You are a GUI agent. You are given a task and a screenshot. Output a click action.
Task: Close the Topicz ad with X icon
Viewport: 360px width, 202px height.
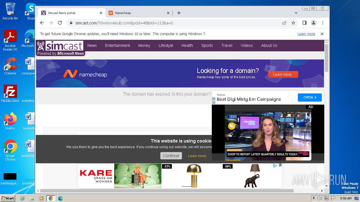214,103
